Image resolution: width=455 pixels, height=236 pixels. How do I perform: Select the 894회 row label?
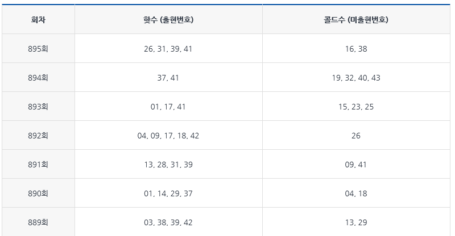(38, 78)
